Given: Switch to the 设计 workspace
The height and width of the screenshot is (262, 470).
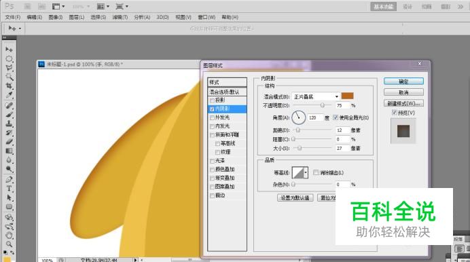Looking at the screenshot, I should coord(407,7).
